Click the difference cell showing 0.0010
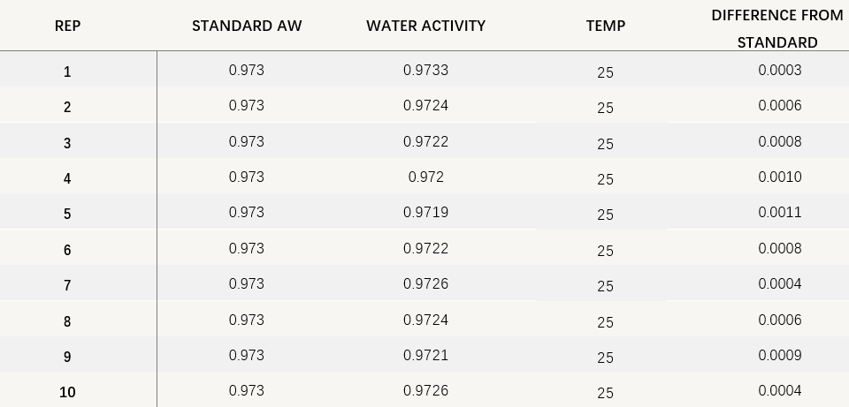This screenshot has width=849, height=407. tap(779, 177)
